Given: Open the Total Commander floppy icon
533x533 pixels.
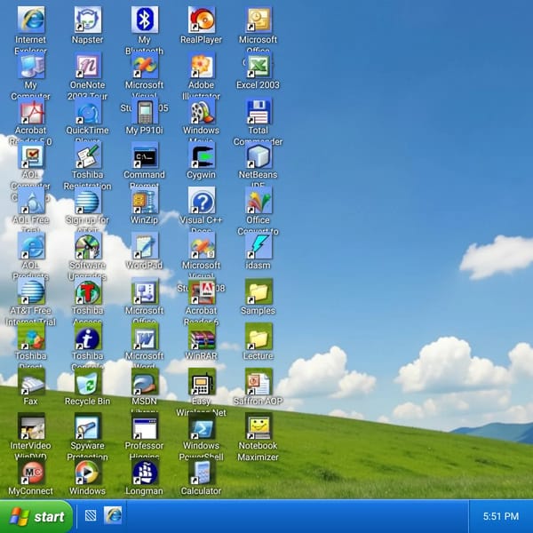Looking at the screenshot, I should tap(258, 111).
